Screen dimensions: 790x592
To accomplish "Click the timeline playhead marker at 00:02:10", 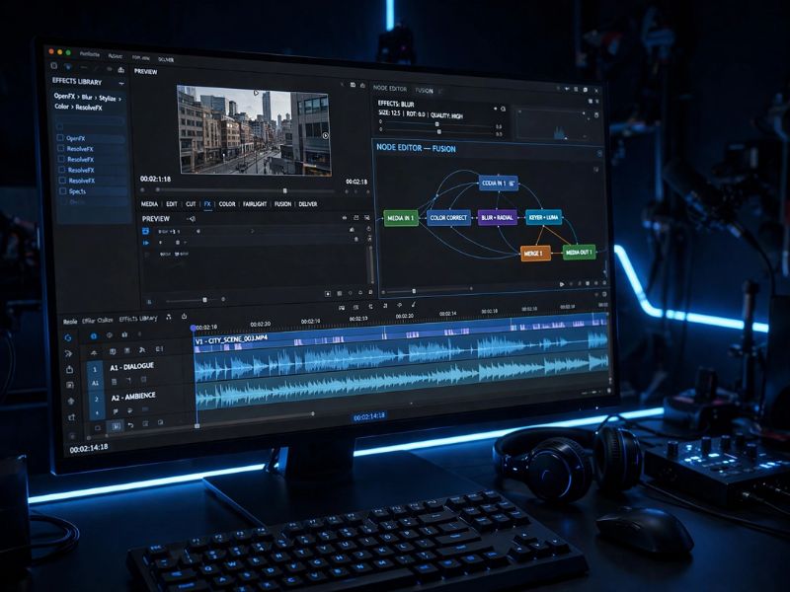I will tap(193, 329).
